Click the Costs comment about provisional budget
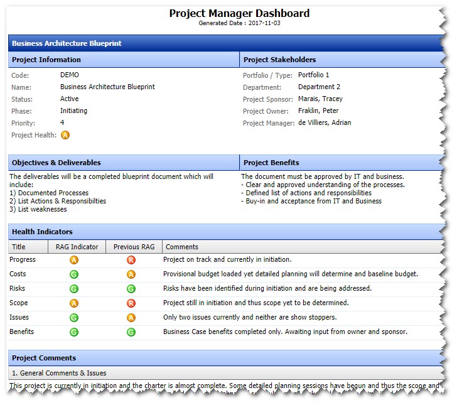The height and width of the screenshot is (405, 457). 291,274
